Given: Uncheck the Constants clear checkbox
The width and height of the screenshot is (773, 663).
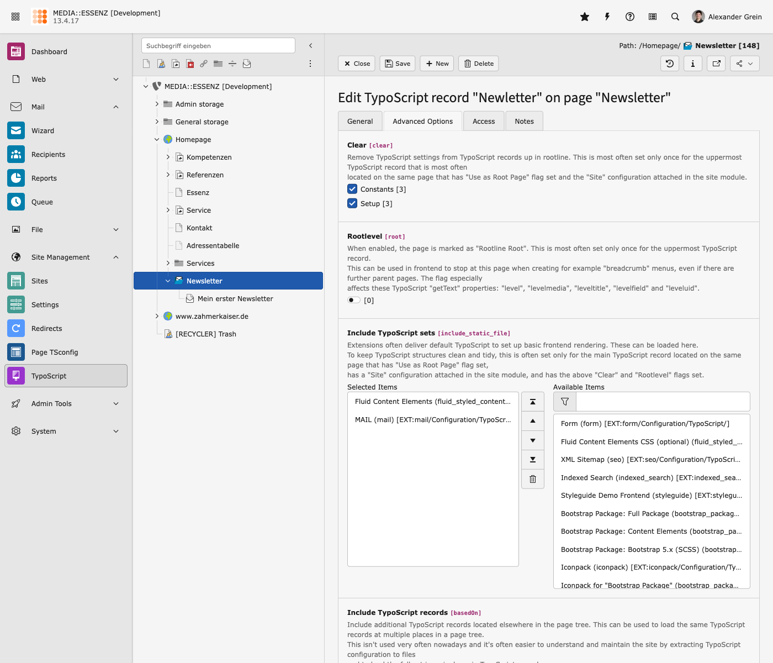Looking at the screenshot, I should tap(352, 189).
